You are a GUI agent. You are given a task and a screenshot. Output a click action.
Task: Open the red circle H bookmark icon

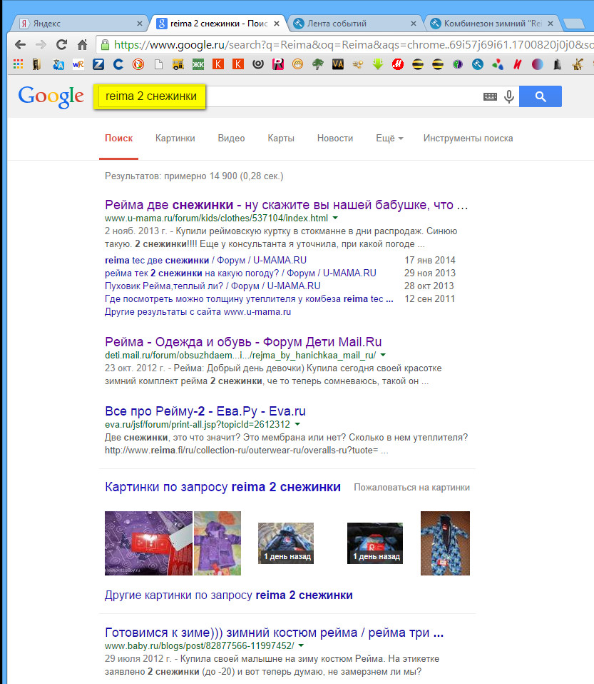pyautogui.click(x=397, y=64)
